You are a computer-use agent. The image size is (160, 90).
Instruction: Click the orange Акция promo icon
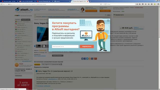click(x=17, y=65)
